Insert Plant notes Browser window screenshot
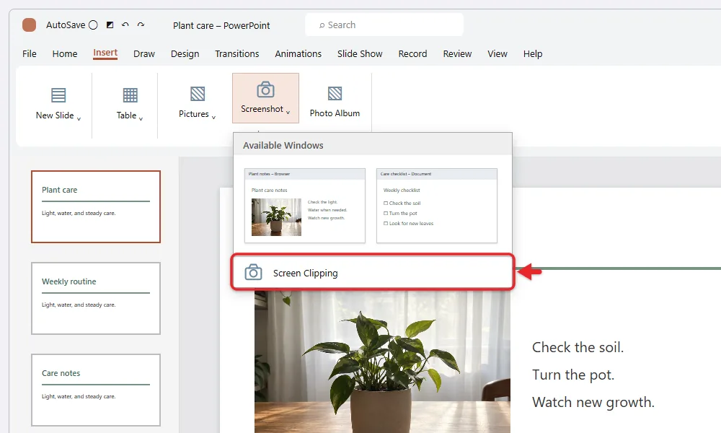This screenshot has height=433, width=721. click(x=305, y=205)
